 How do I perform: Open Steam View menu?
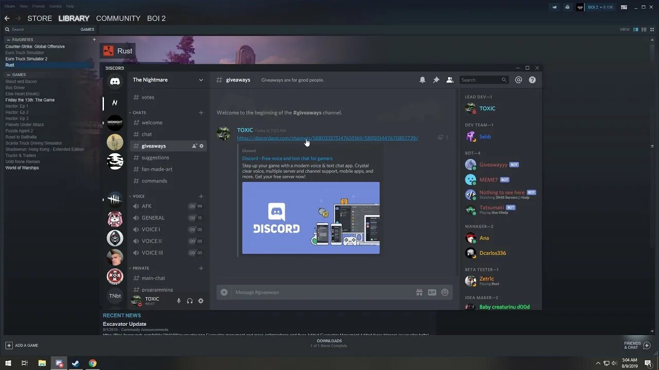pos(24,6)
